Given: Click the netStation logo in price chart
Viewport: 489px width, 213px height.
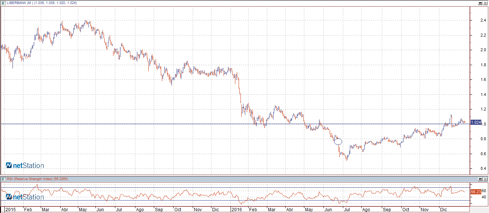Looking at the screenshot, I should point(25,166).
